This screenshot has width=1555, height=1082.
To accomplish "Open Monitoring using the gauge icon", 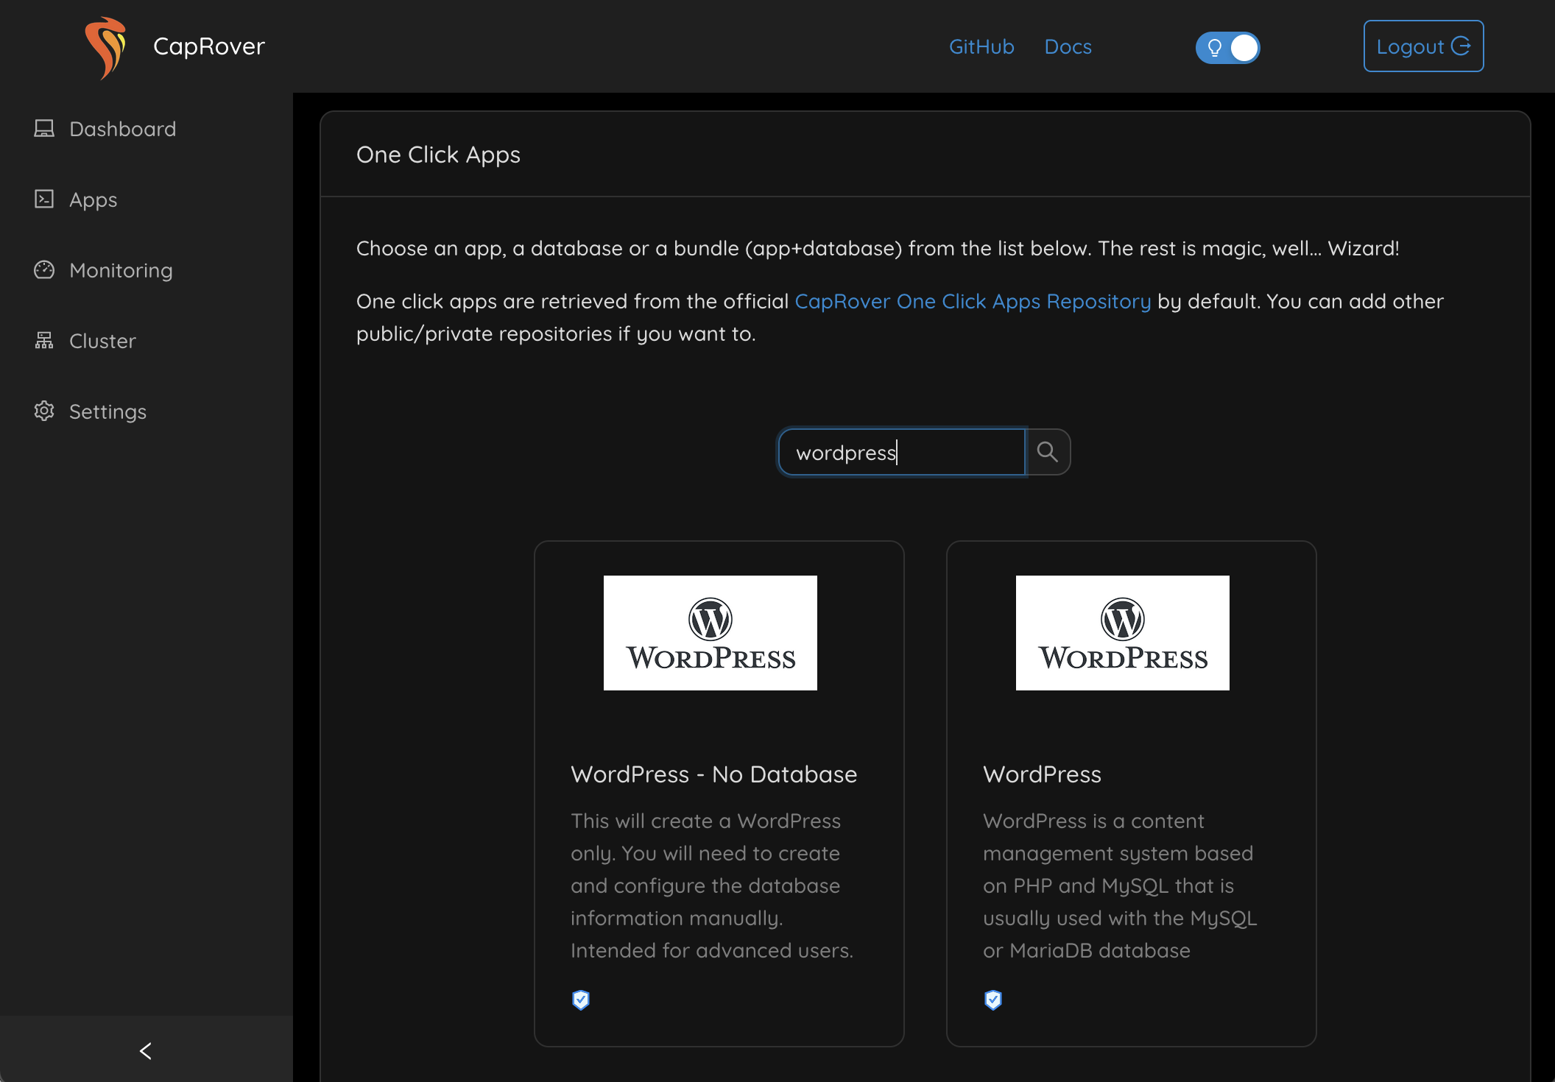I will point(44,270).
